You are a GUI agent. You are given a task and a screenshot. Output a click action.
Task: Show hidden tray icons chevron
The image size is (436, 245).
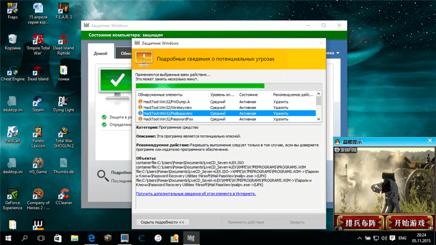[x=359, y=238]
